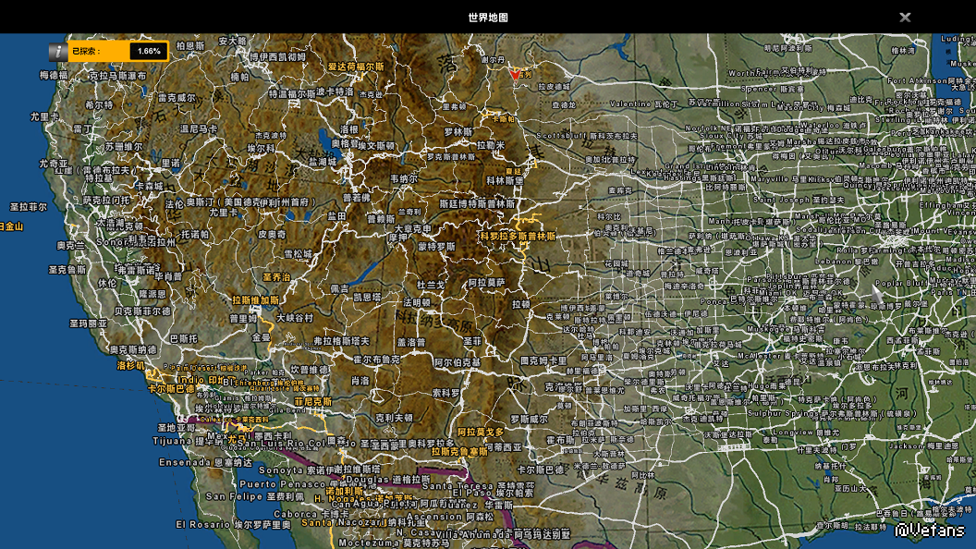Screen dimensions: 976x549
Task: Select the 巴斯托 city label
Action: coord(184,339)
